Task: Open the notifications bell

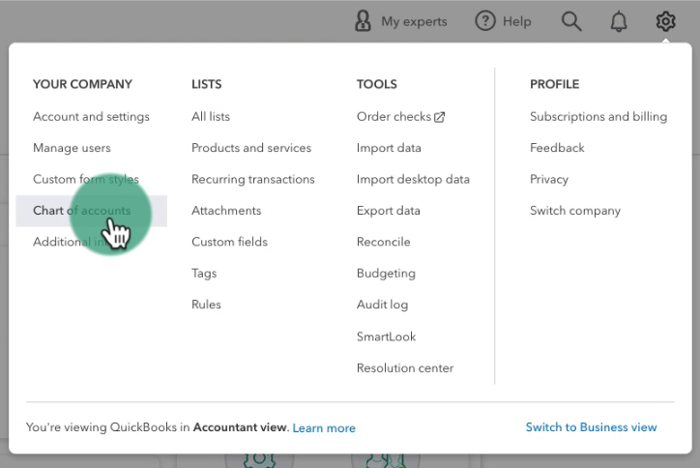Action: pos(619,21)
